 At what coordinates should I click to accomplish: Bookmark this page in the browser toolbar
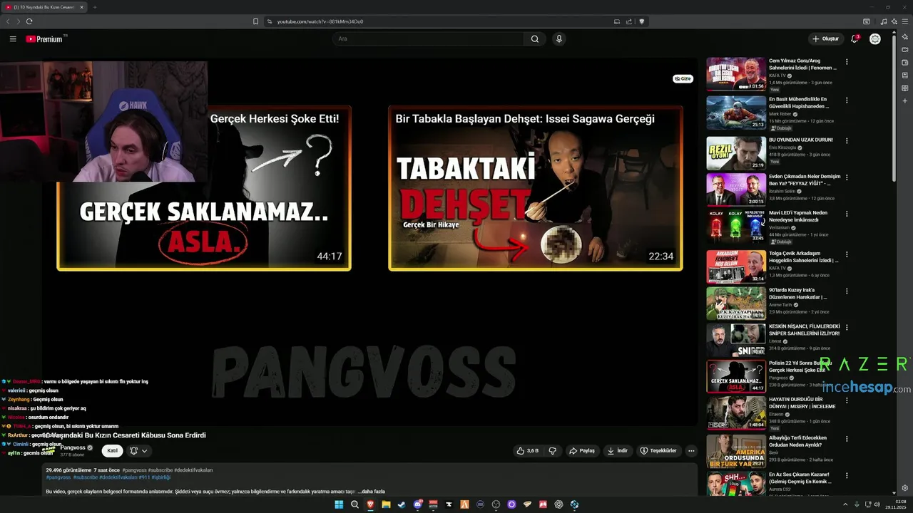coord(255,21)
